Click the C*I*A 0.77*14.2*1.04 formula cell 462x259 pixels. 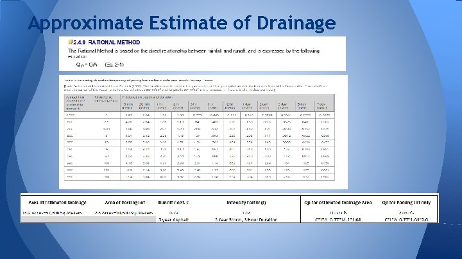pos(338,219)
